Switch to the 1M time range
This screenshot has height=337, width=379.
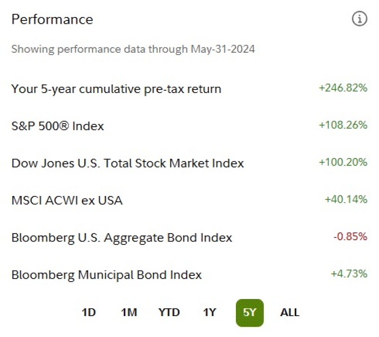(x=129, y=312)
